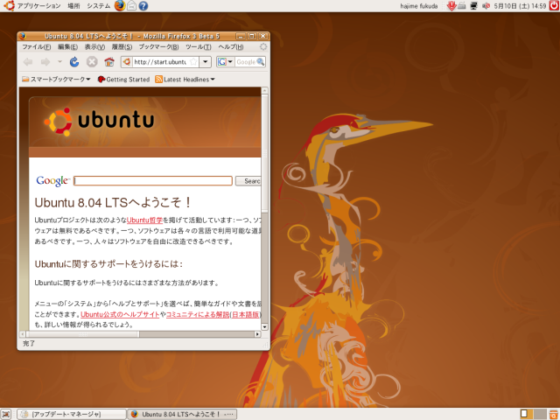This screenshot has width=560, height=420.
Task: Open the ツール(T) menu
Action: point(199,46)
